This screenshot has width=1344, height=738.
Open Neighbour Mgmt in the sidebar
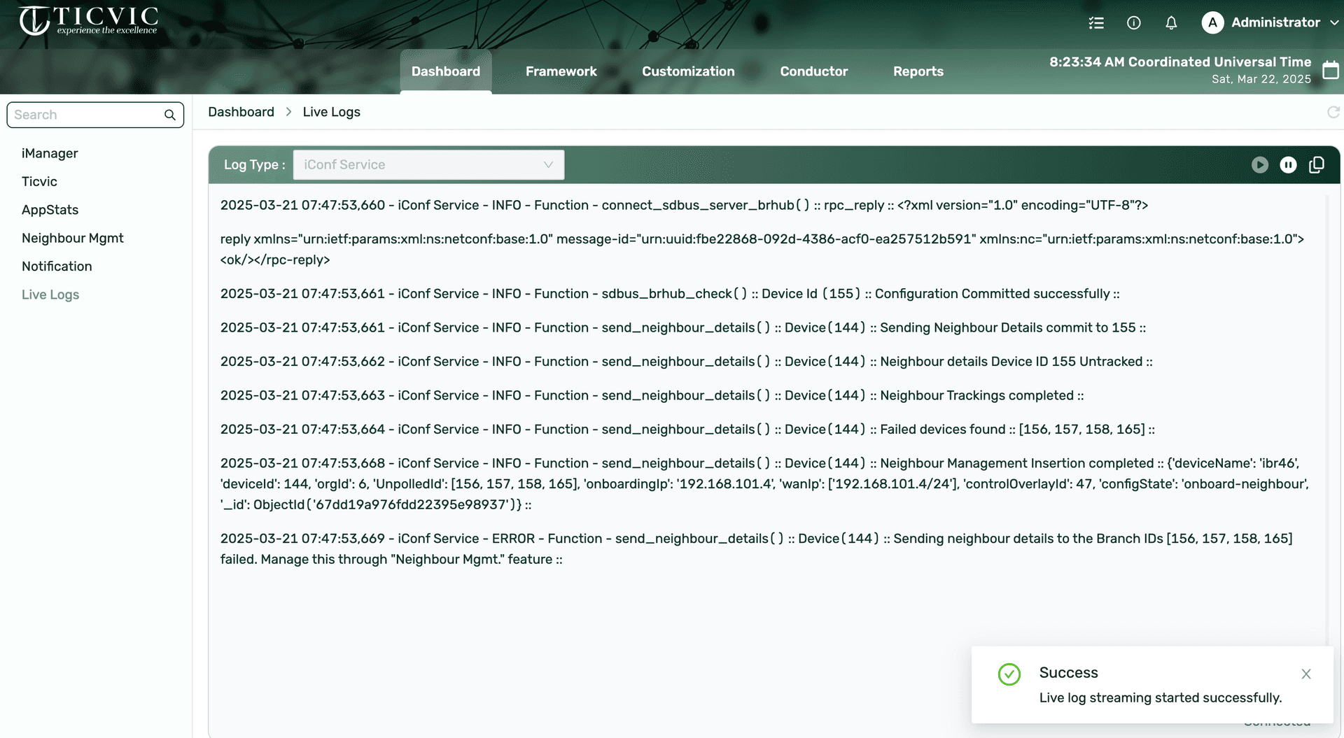(x=73, y=238)
